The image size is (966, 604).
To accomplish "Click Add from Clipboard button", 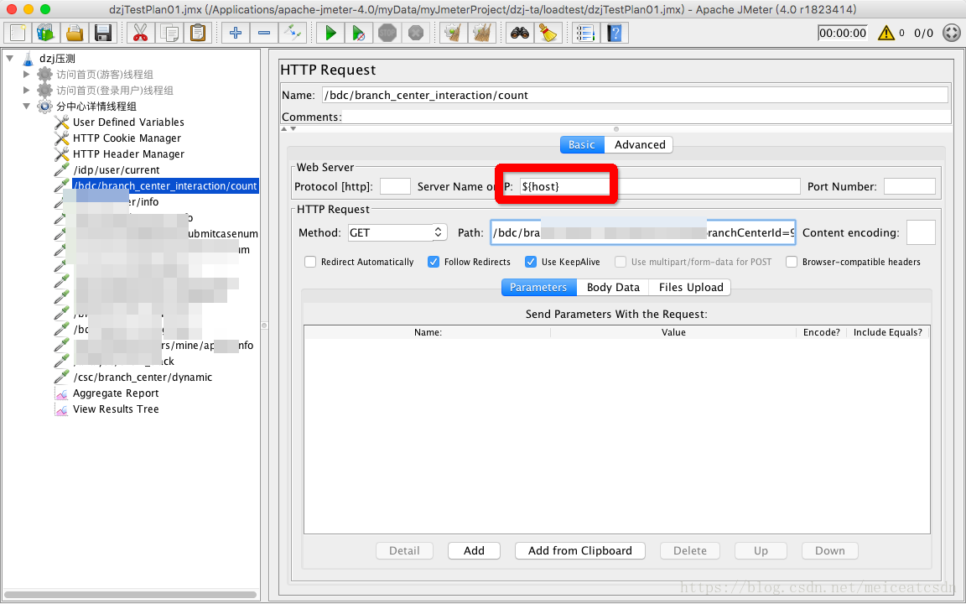I will [x=579, y=550].
